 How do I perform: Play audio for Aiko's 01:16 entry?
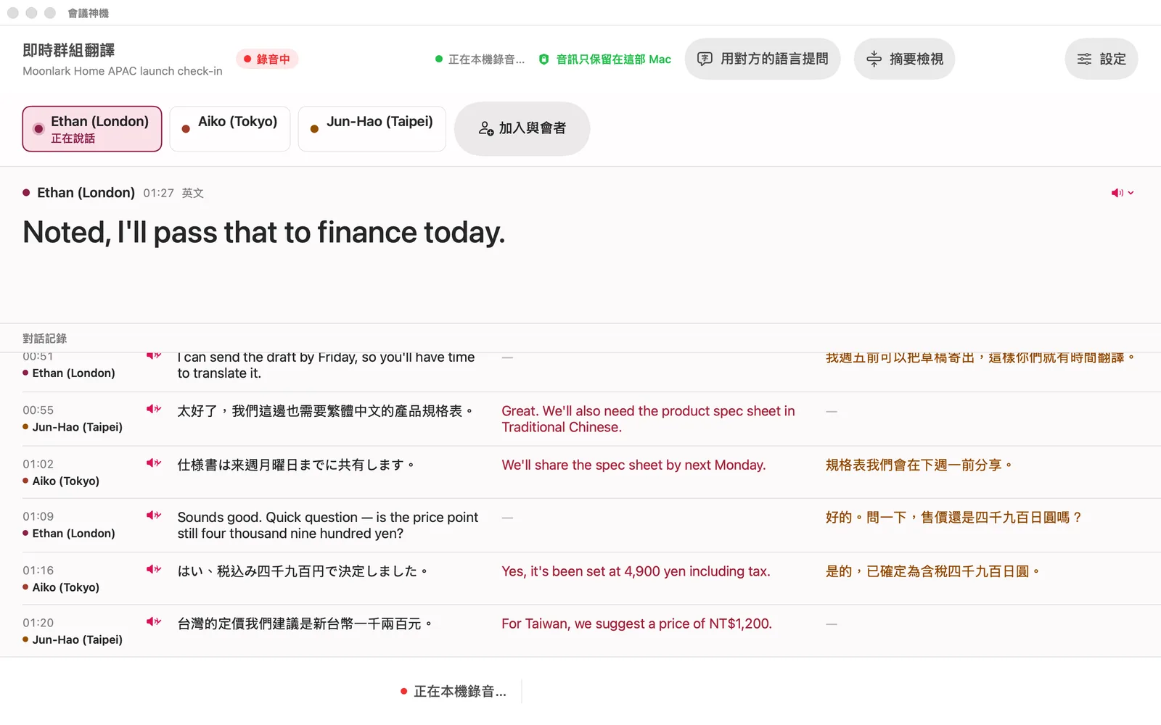pos(153,570)
